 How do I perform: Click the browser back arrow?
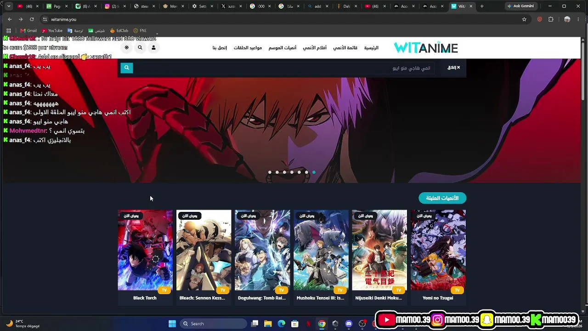pyautogui.click(x=10, y=19)
